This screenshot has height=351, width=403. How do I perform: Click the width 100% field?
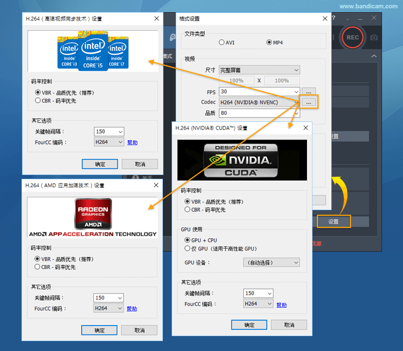[x=236, y=81]
